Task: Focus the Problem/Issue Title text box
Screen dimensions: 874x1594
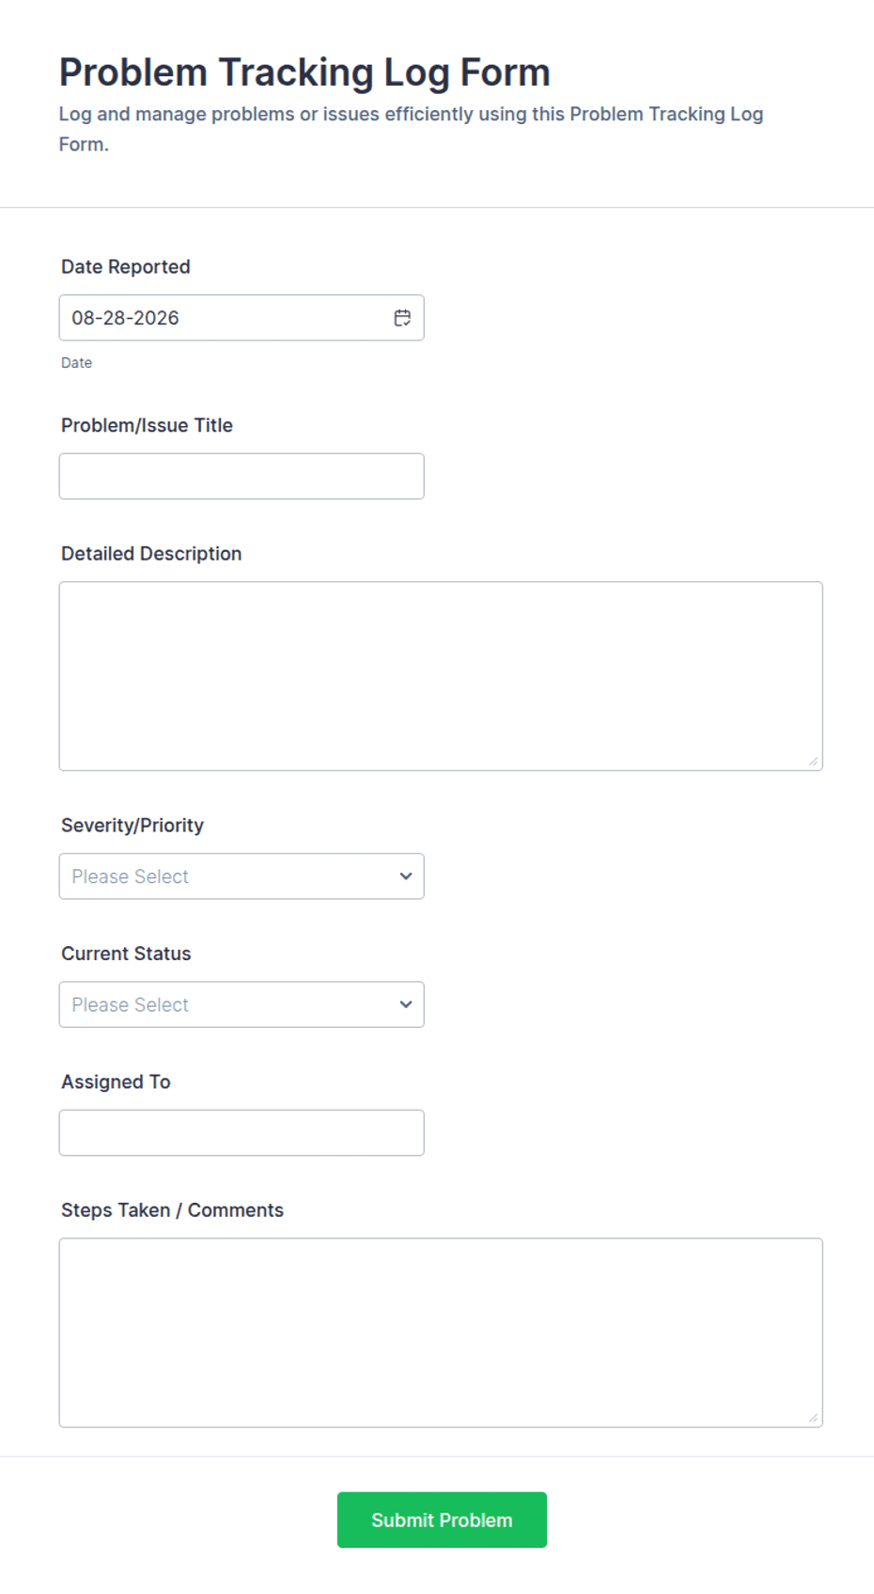Action: coord(242,476)
